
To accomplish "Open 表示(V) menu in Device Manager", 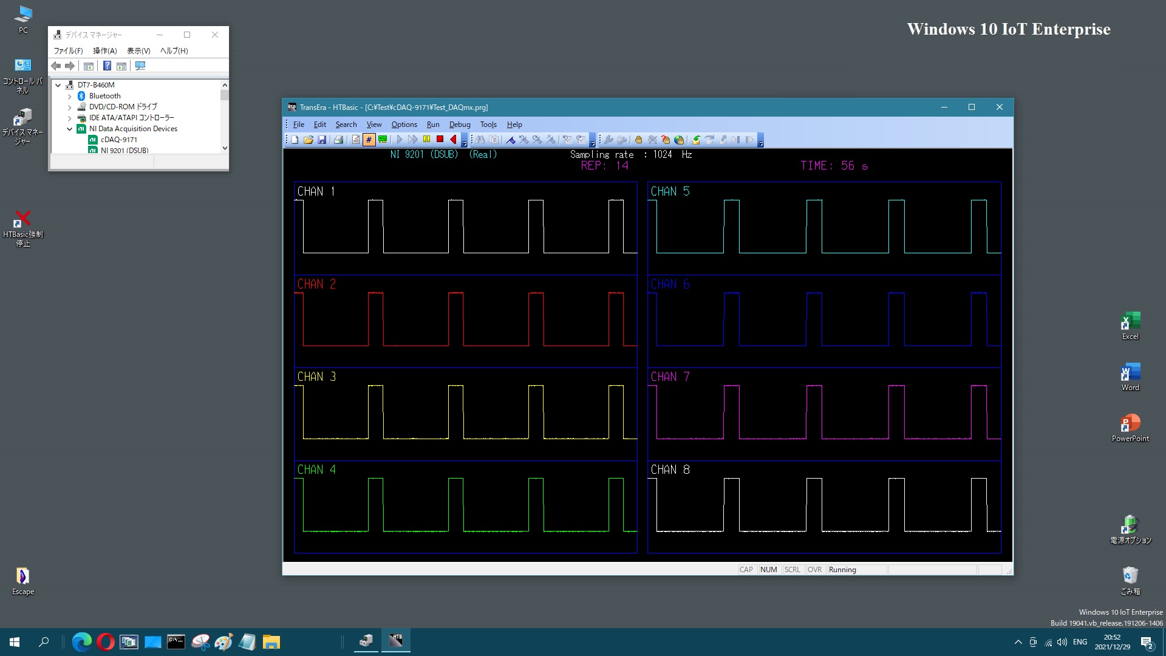I will click(x=138, y=51).
